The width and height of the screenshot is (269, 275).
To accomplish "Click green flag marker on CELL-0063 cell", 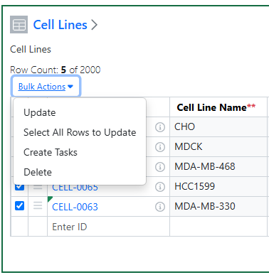I will (x=50, y=199).
